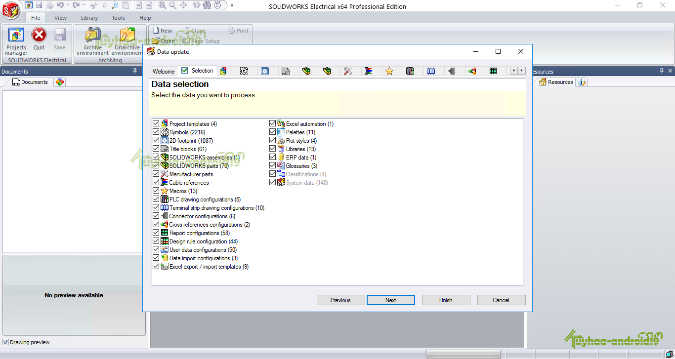This screenshot has width=675, height=359.
Task: Go to the Welcome tab in Data update
Action: point(164,72)
